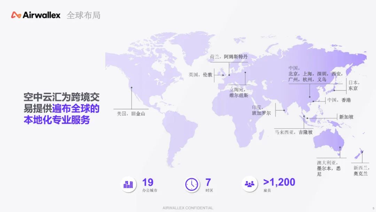Click the >1,200 雇员 statistic

tap(279, 185)
